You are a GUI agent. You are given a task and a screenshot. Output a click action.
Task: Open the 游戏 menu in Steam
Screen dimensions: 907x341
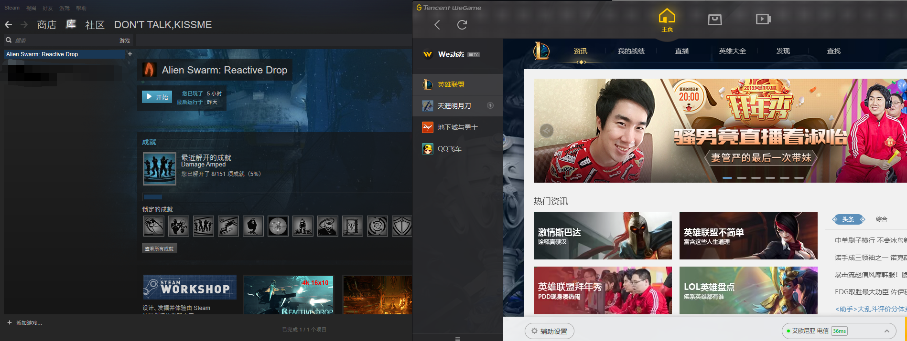(65, 8)
